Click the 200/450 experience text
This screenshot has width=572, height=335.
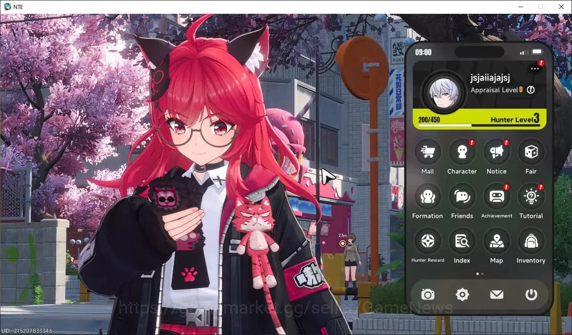(x=429, y=119)
